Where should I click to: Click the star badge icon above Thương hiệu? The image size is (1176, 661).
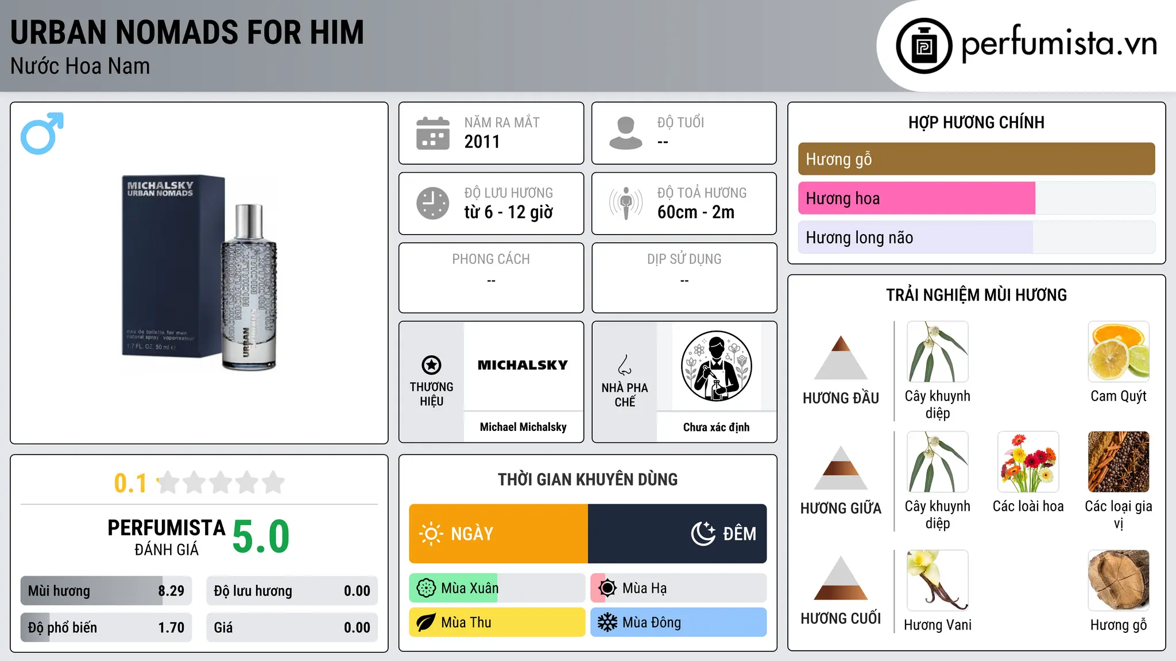coord(432,365)
